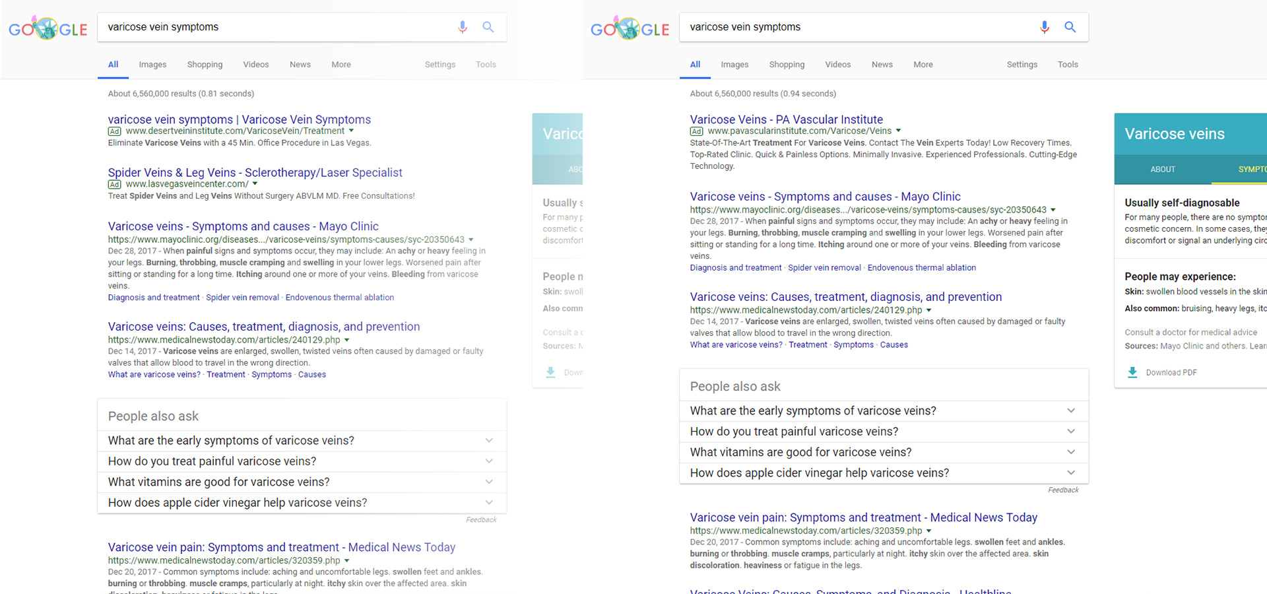Click right 'Endovenous thermal ablation' sitelink
The height and width of the screenshot is (594, 1267).
(x=922, y=268)
